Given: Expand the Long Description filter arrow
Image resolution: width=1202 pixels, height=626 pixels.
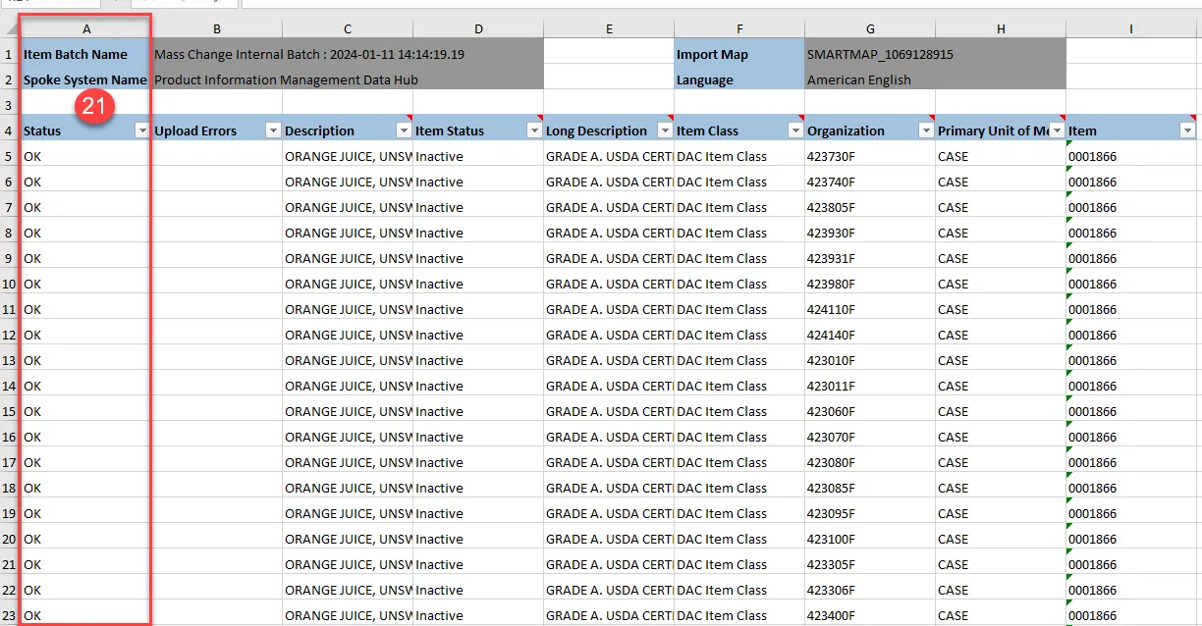Looking at the screenshot, I should (664, 130).
